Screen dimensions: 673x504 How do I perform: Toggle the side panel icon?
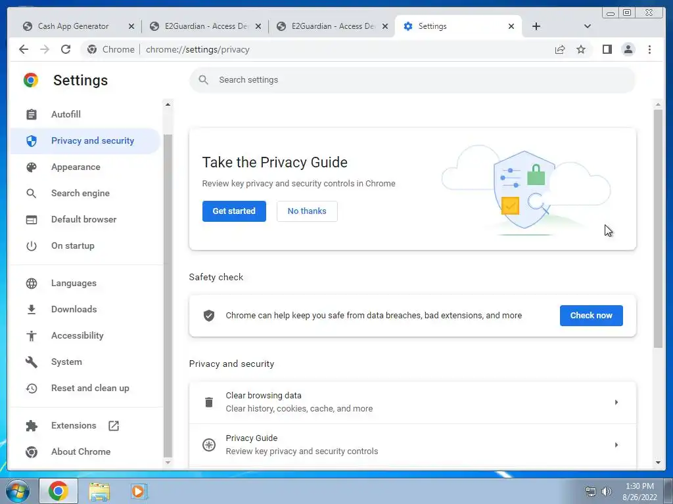pos(607,49)
